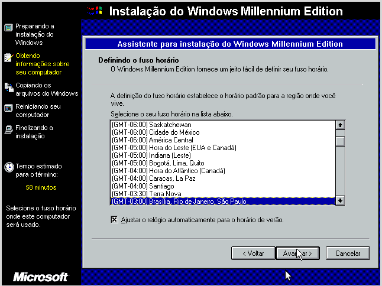Click the time zone list scrollbar thumb
The image size is (382, 286).
[x=340, y=141]
